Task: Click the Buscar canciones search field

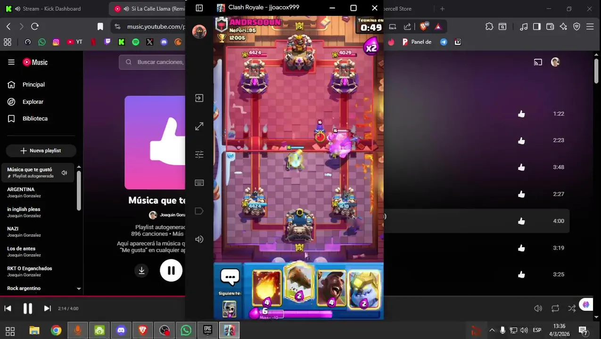Action: click(153, 62)
